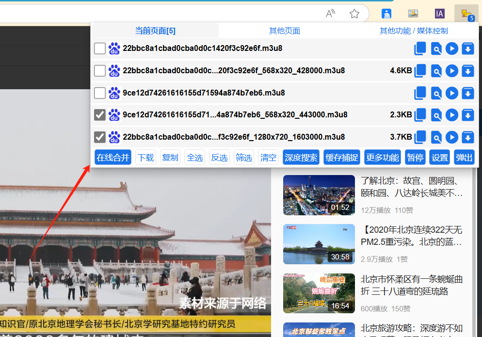
Task: Play the 568x320_443000.m3u8 stream
Action: coord(452,115)
